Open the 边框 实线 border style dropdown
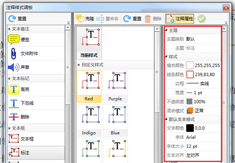 tap(203, 83)
